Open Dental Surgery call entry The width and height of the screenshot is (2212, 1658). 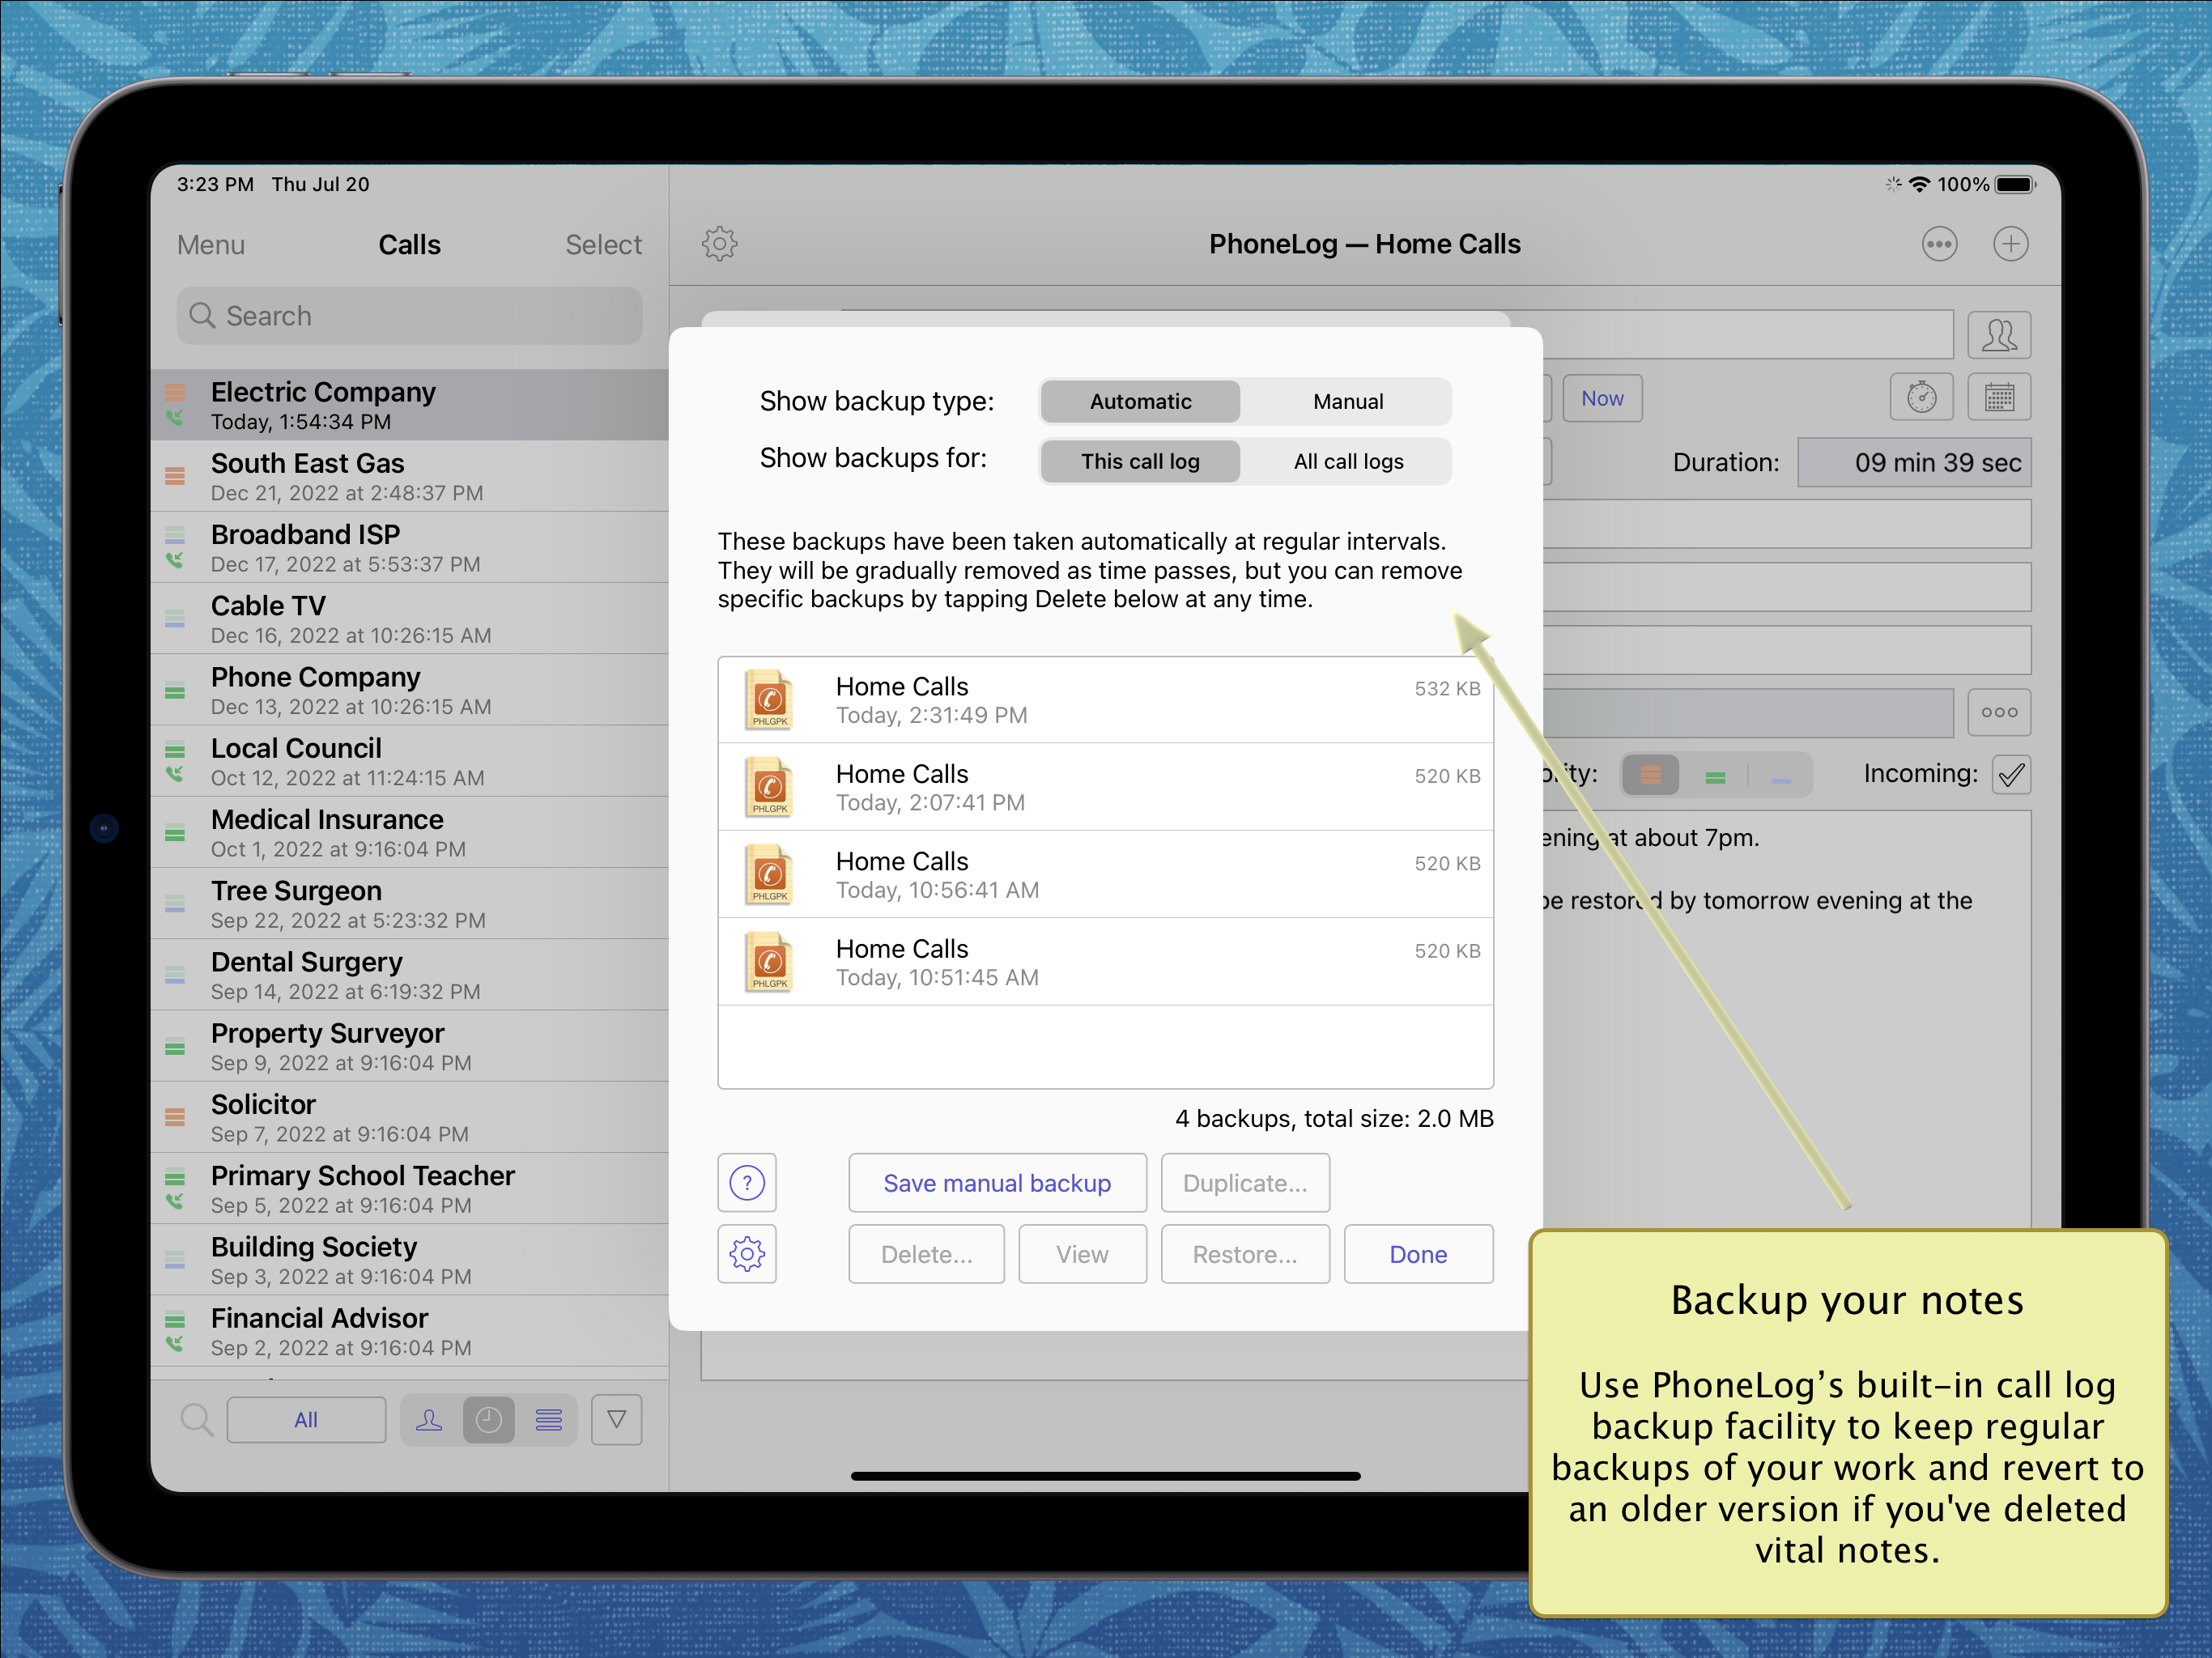[x=410, y=975]
